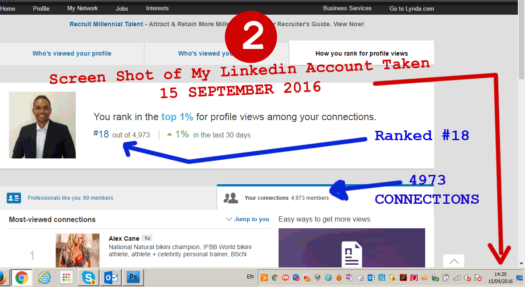Screen dimensions: 525x287
Task: Open Skype from the taskbar
Action: (89, 278)
